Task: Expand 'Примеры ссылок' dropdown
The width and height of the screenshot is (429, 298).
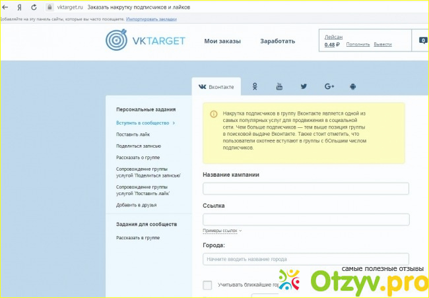Action: (222, 231)
